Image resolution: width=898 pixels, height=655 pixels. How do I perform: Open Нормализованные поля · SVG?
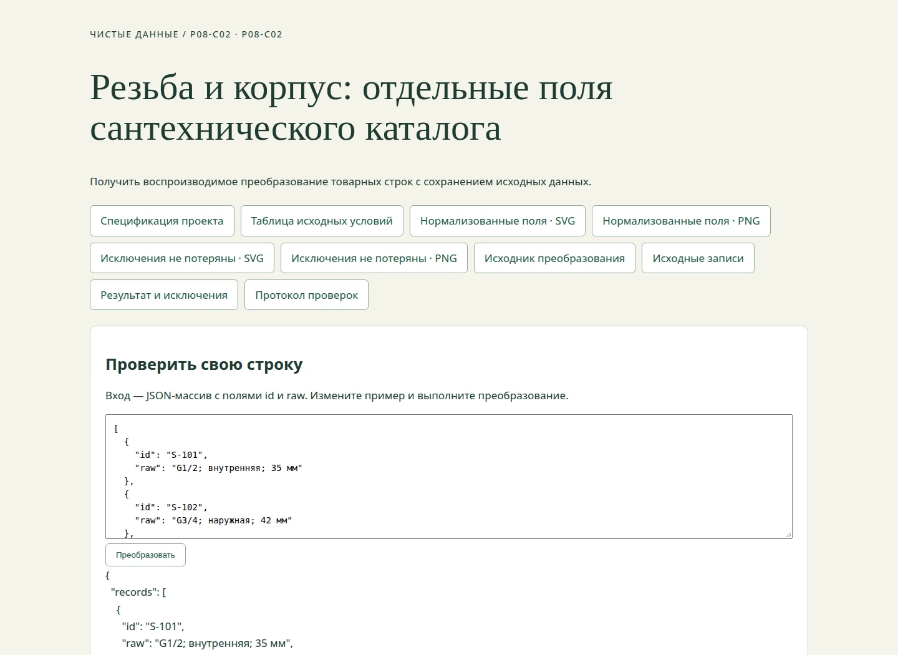498,221
